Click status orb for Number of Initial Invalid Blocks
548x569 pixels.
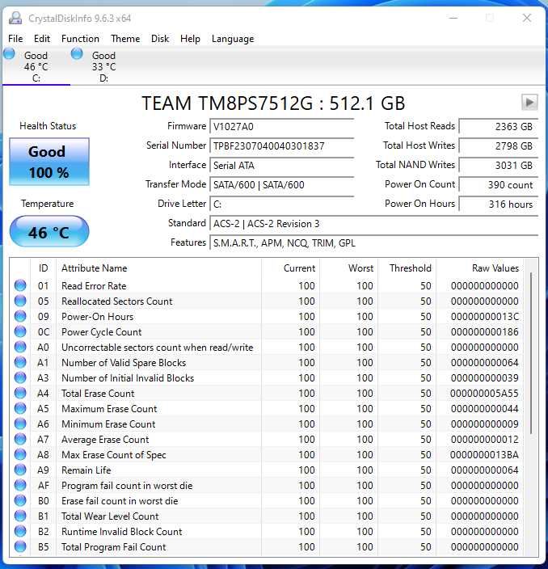20,377
